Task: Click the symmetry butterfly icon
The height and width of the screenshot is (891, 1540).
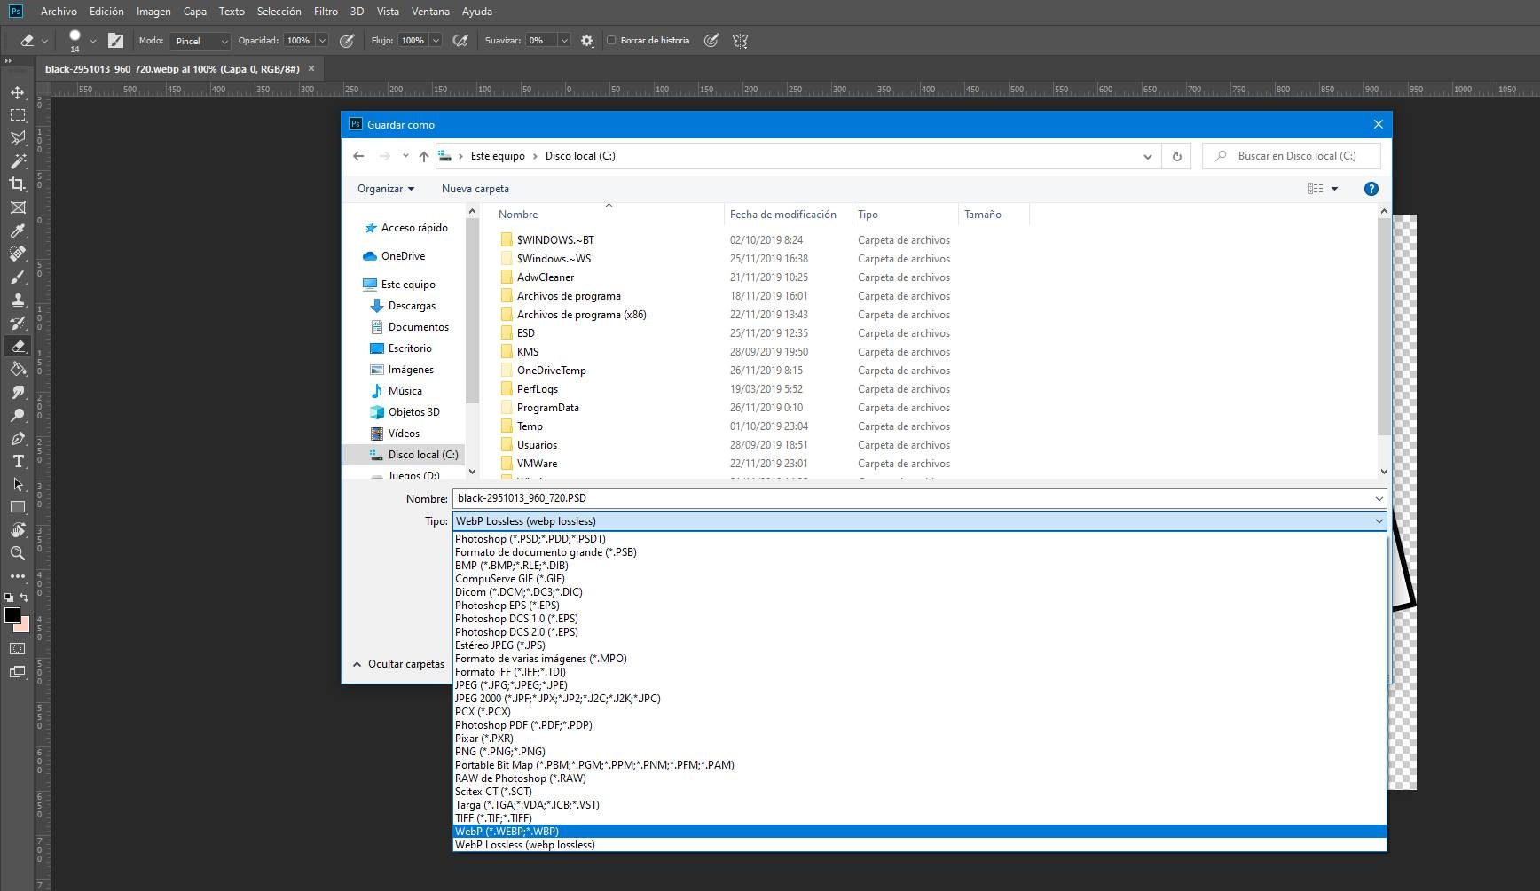Action: click(x=740, y=41)
